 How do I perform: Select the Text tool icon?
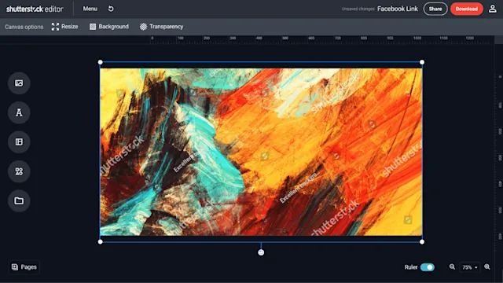(x=19, y=112)
